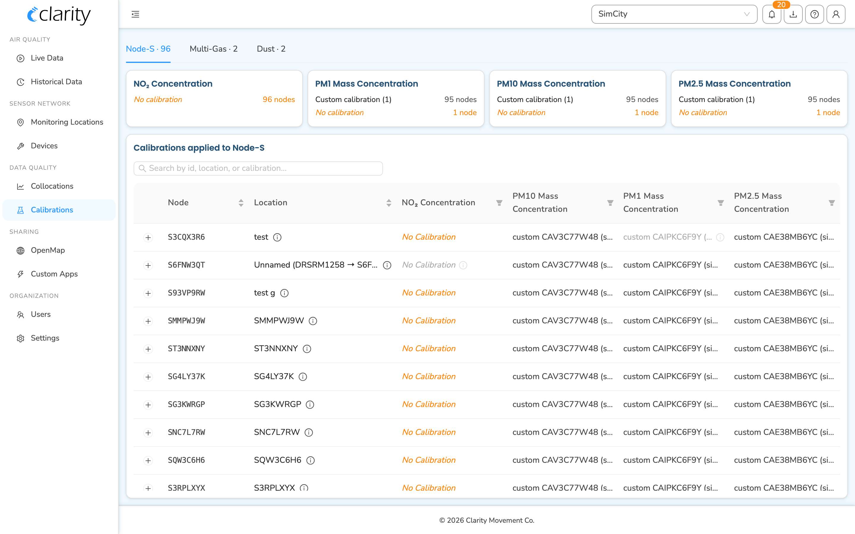855x534 pixels.
Task: Navigate to Monitoring Locations
Action: click(x=59, y=122)
